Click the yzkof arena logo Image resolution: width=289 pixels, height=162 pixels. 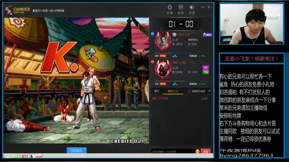[x=17, y=10]
